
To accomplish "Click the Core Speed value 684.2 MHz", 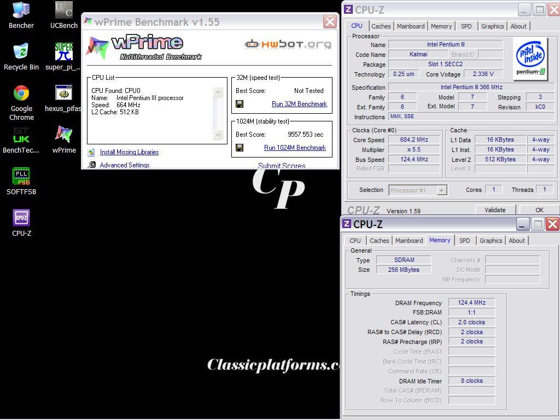I will click(x=414, y=139).
